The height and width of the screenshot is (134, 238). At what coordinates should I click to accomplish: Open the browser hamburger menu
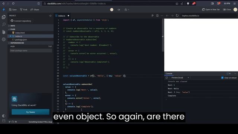point(235,3)
